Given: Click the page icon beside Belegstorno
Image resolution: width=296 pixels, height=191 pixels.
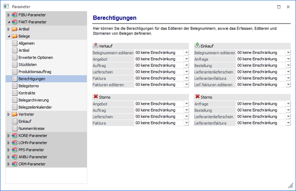Looking at the screenshot, I should pyautogui.click(x=14, y=86).
